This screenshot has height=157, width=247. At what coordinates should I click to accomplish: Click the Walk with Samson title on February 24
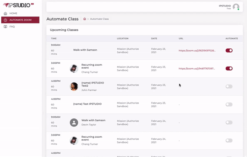(x=93, y=120)
